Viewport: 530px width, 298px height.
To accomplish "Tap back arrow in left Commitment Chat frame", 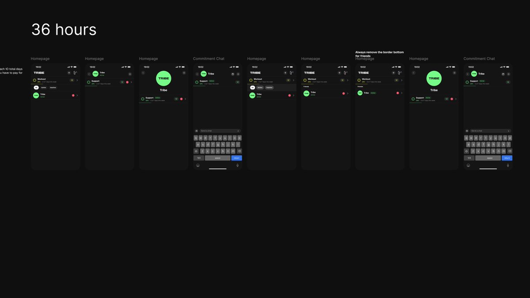I will pyautogui.click(x=197, y=74).
